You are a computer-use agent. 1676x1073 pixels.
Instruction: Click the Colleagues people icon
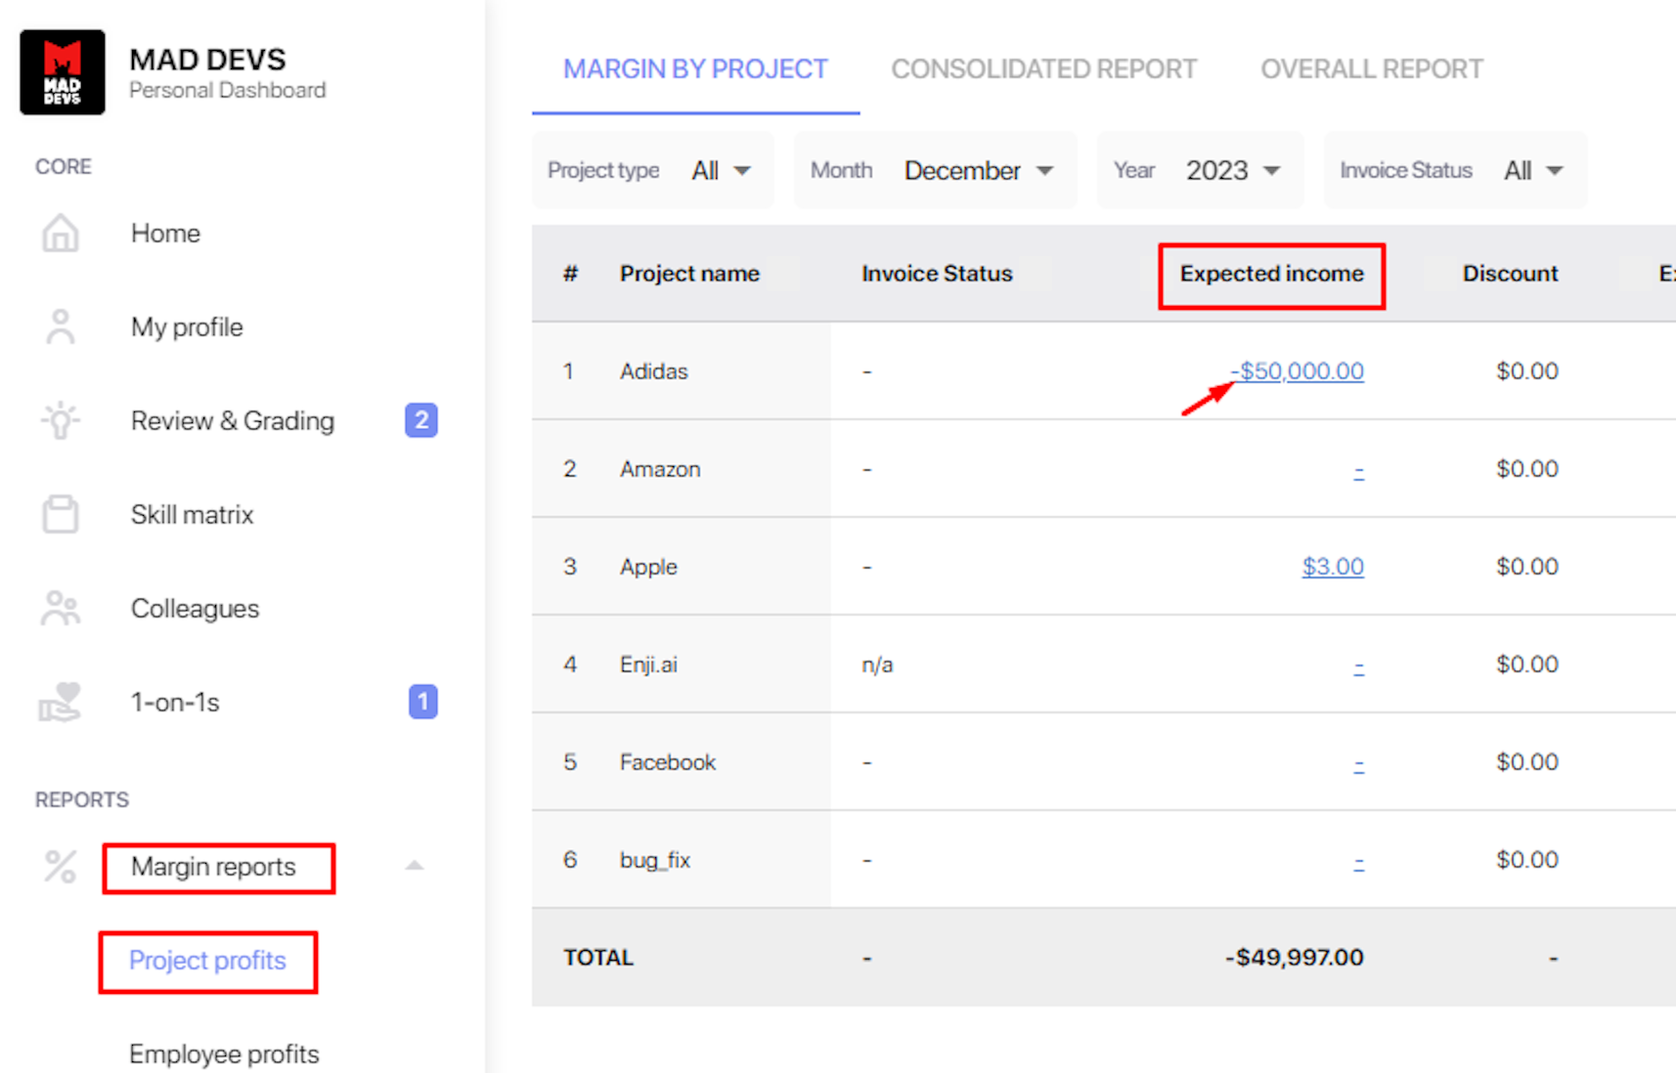click(x=61, y=608)
